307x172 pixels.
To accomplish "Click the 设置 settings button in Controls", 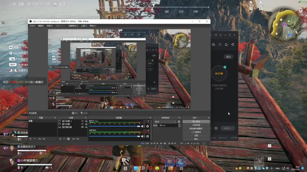I will [x=196, y=136].
